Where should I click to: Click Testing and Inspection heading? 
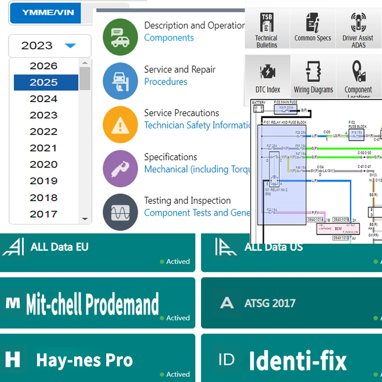click(x=187, y=201)
